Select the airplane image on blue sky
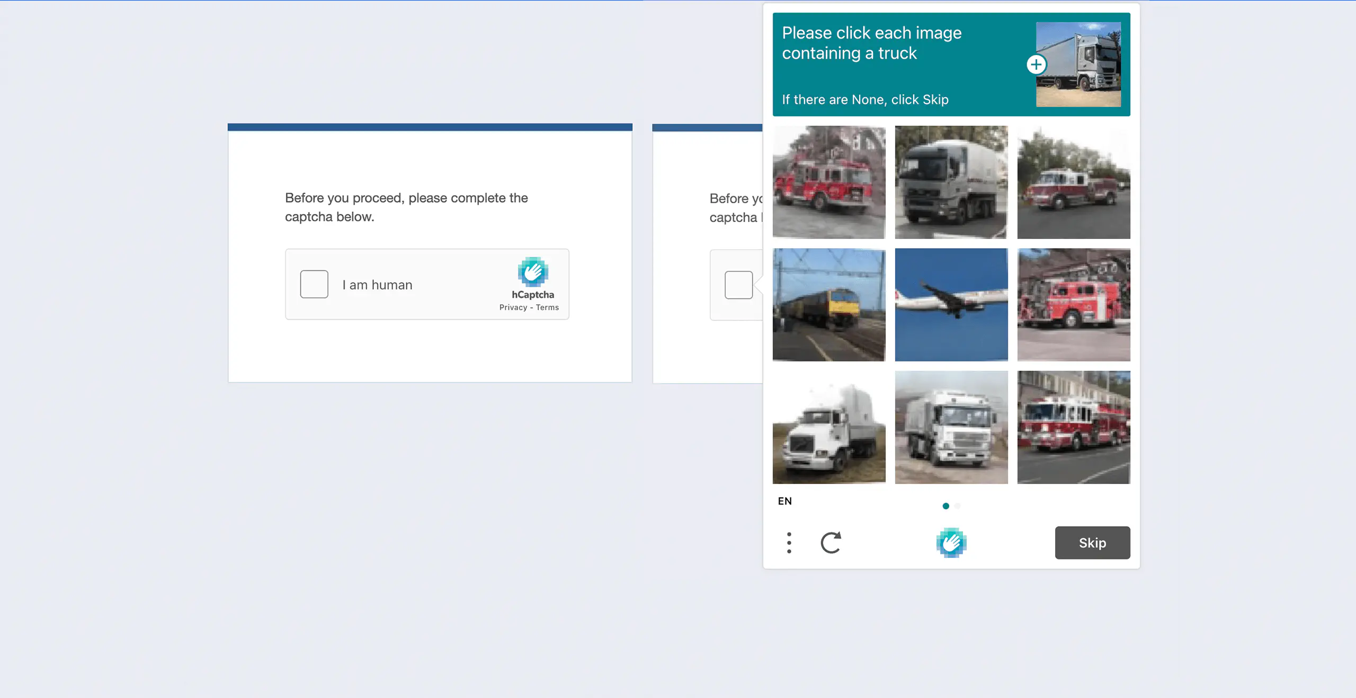Viewport: 1356px width, 698px height. tap(951, 305)
